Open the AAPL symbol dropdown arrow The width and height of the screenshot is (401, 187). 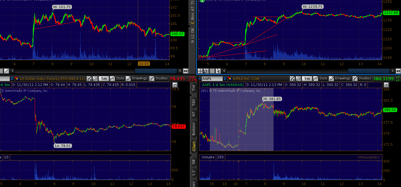(225, 78)
